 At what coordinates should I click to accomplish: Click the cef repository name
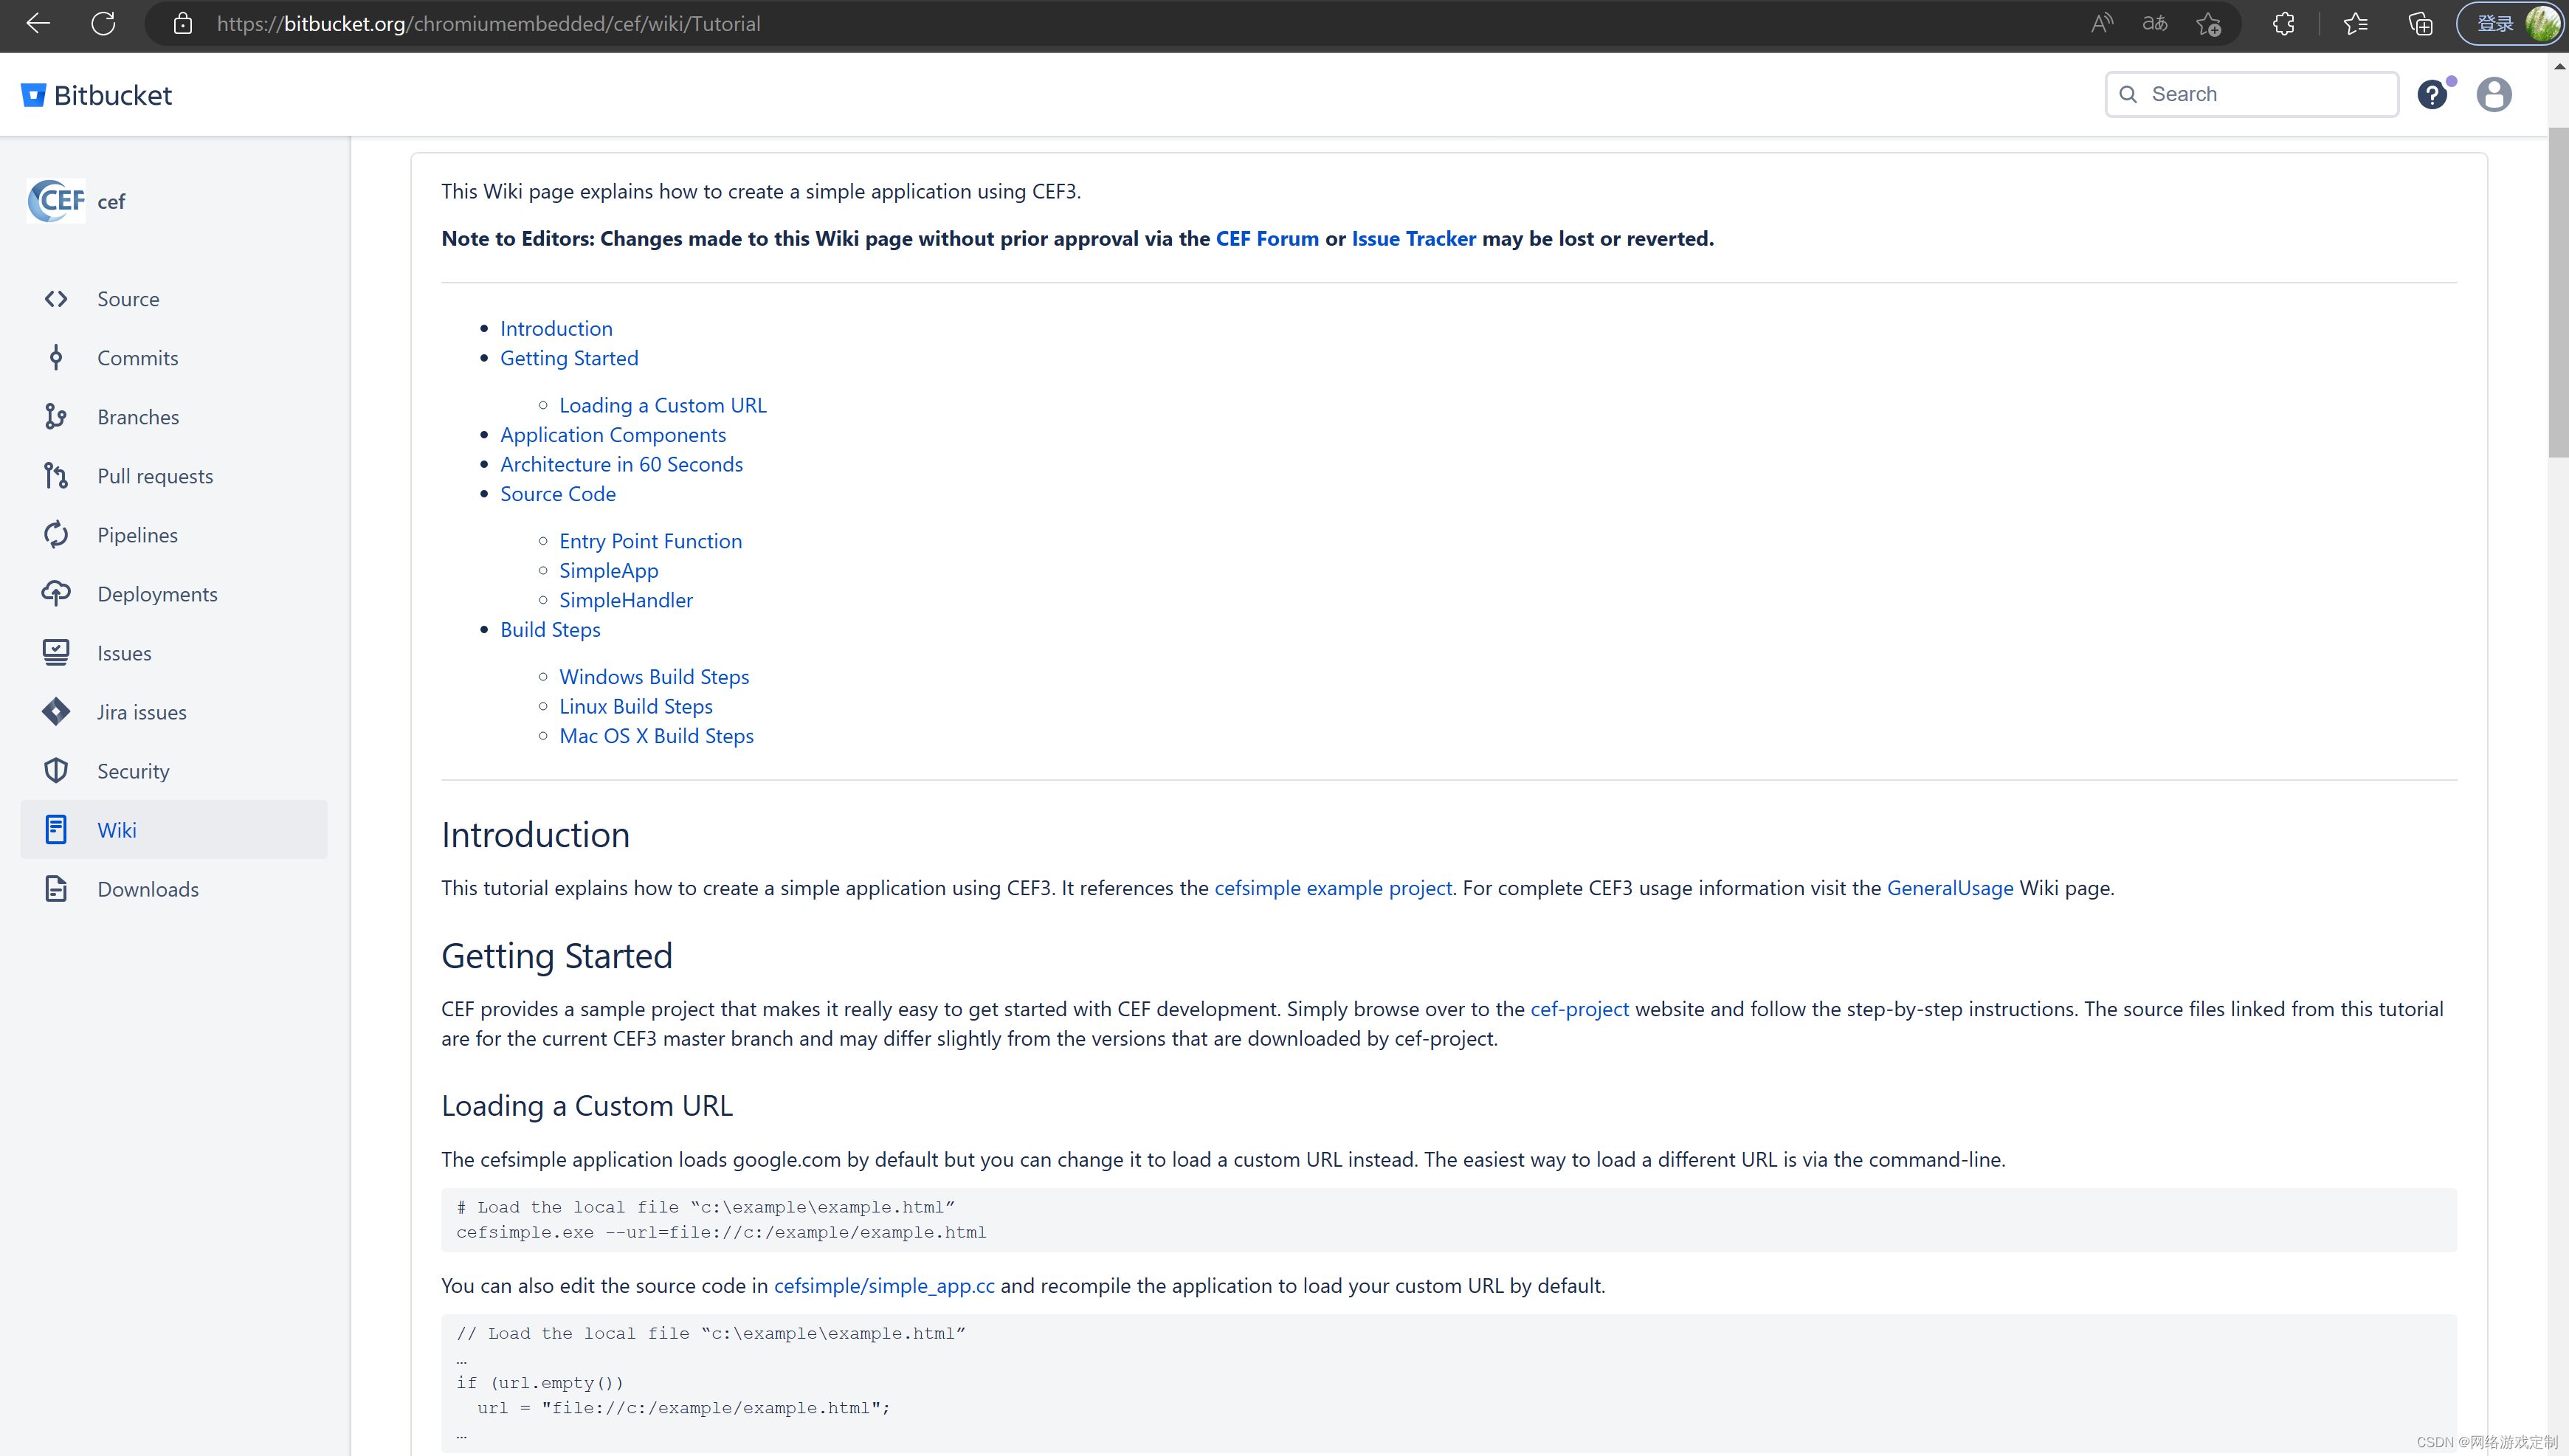pyautogui.click(x=111, y=202)
